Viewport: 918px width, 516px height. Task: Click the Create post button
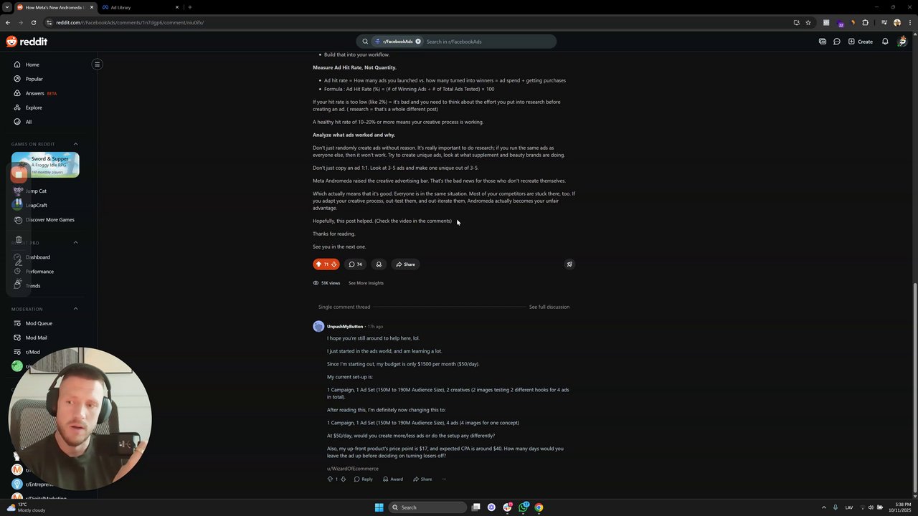861,42
